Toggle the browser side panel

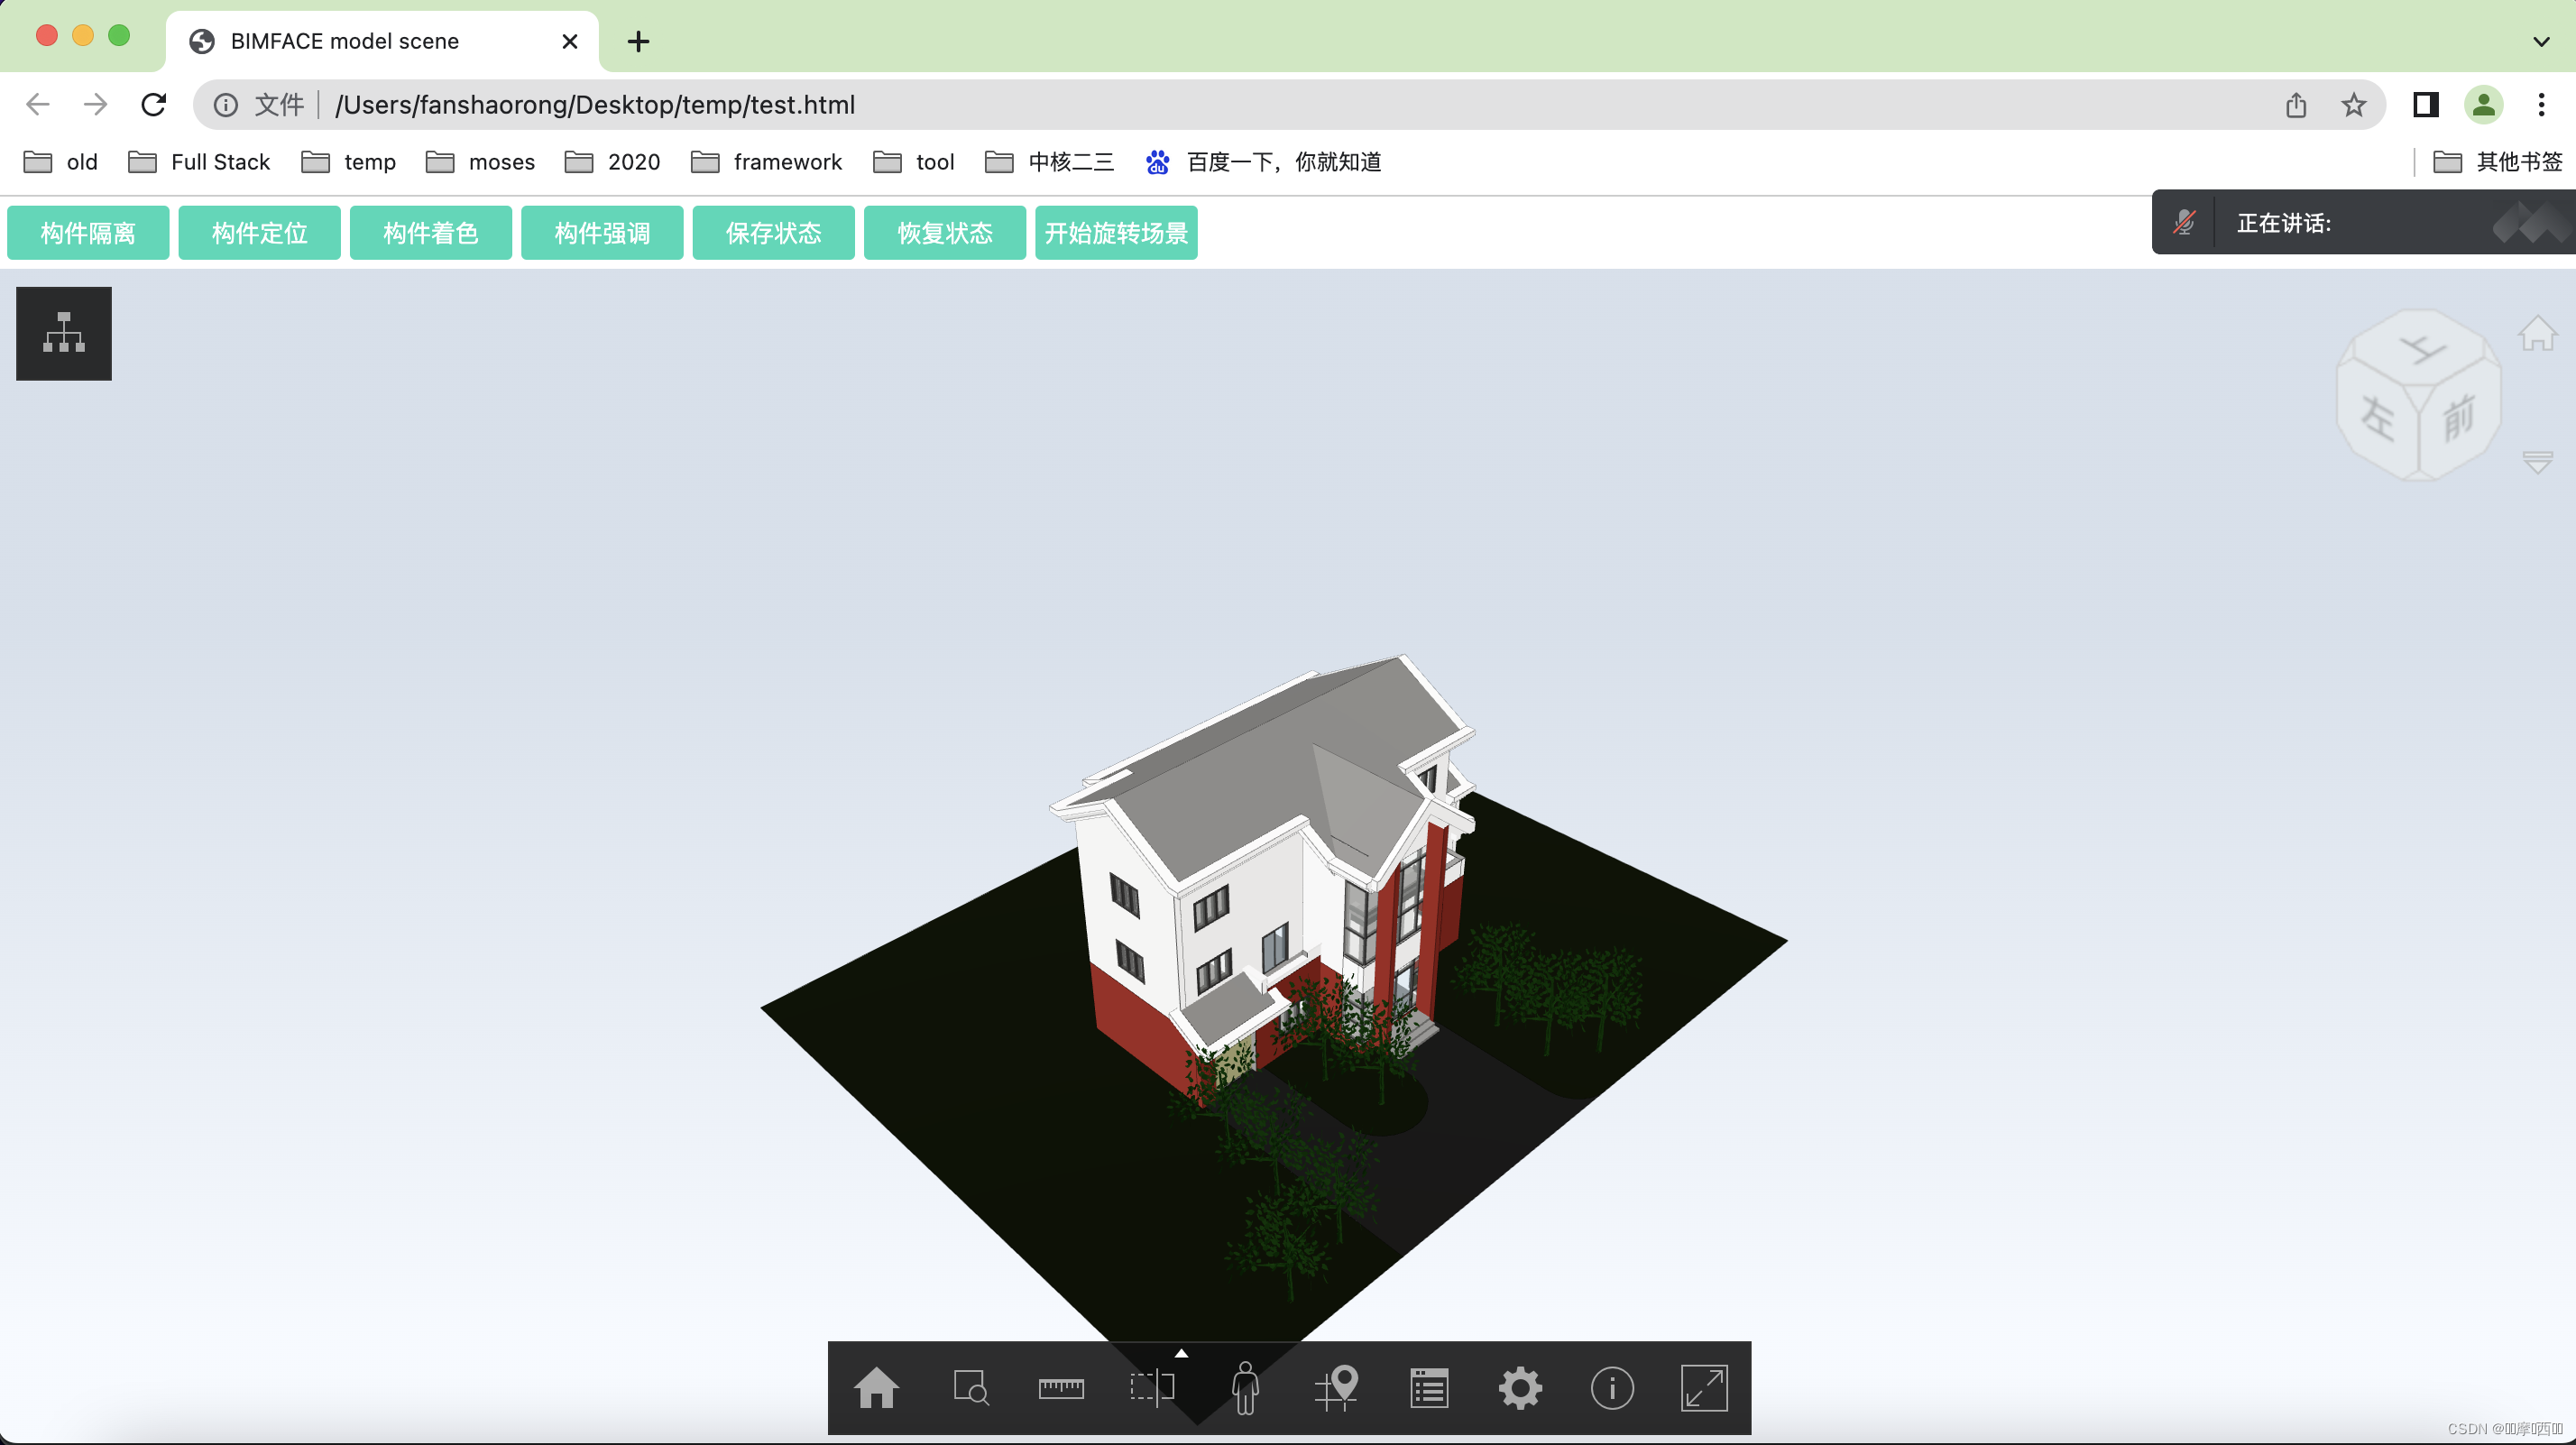tap(2425, 104)
